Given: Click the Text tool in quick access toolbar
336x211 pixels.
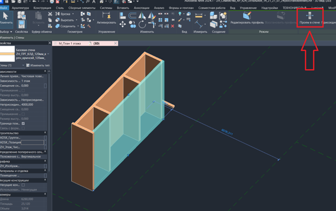Looking at the screenshot, I should pos(94,2).
